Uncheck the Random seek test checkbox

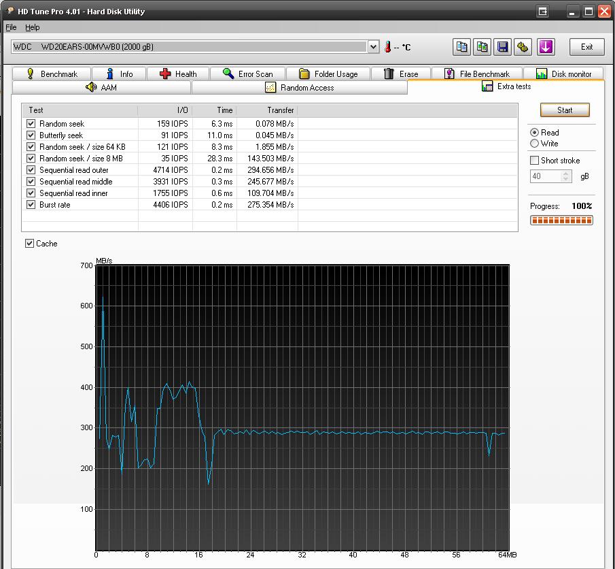(x=31, y=124)
